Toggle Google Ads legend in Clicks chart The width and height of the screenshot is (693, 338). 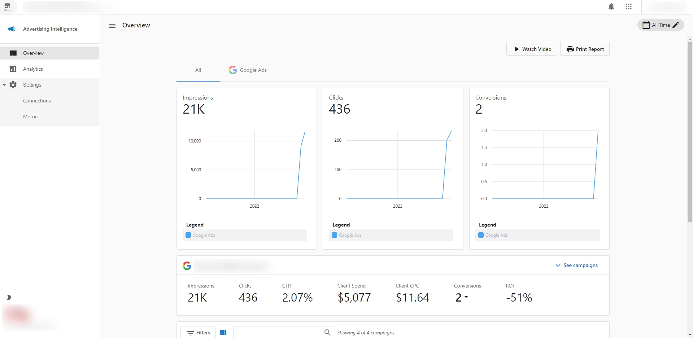click(x=350, y=235)
